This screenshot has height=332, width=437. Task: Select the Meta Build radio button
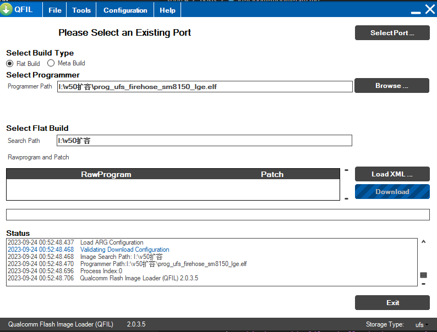tap(51, 63)
